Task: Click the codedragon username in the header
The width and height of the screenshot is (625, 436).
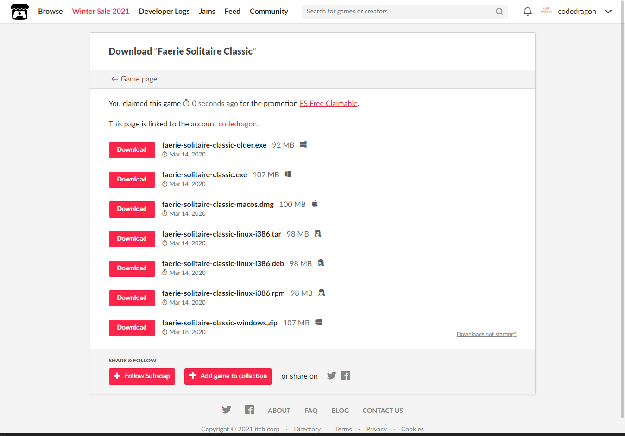Action: [577, 12]
